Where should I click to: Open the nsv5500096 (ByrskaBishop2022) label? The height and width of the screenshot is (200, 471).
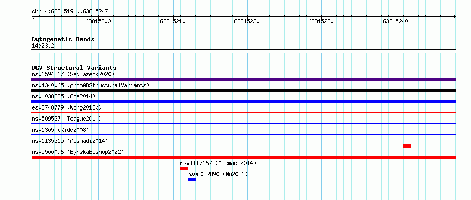(x=77, y=152)
